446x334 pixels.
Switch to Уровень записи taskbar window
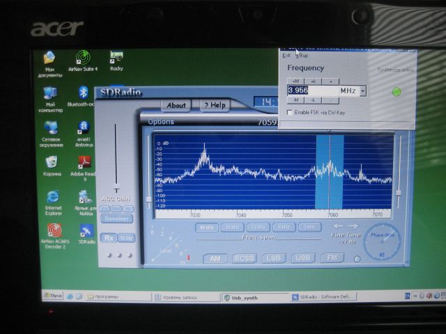coord(186,297)
